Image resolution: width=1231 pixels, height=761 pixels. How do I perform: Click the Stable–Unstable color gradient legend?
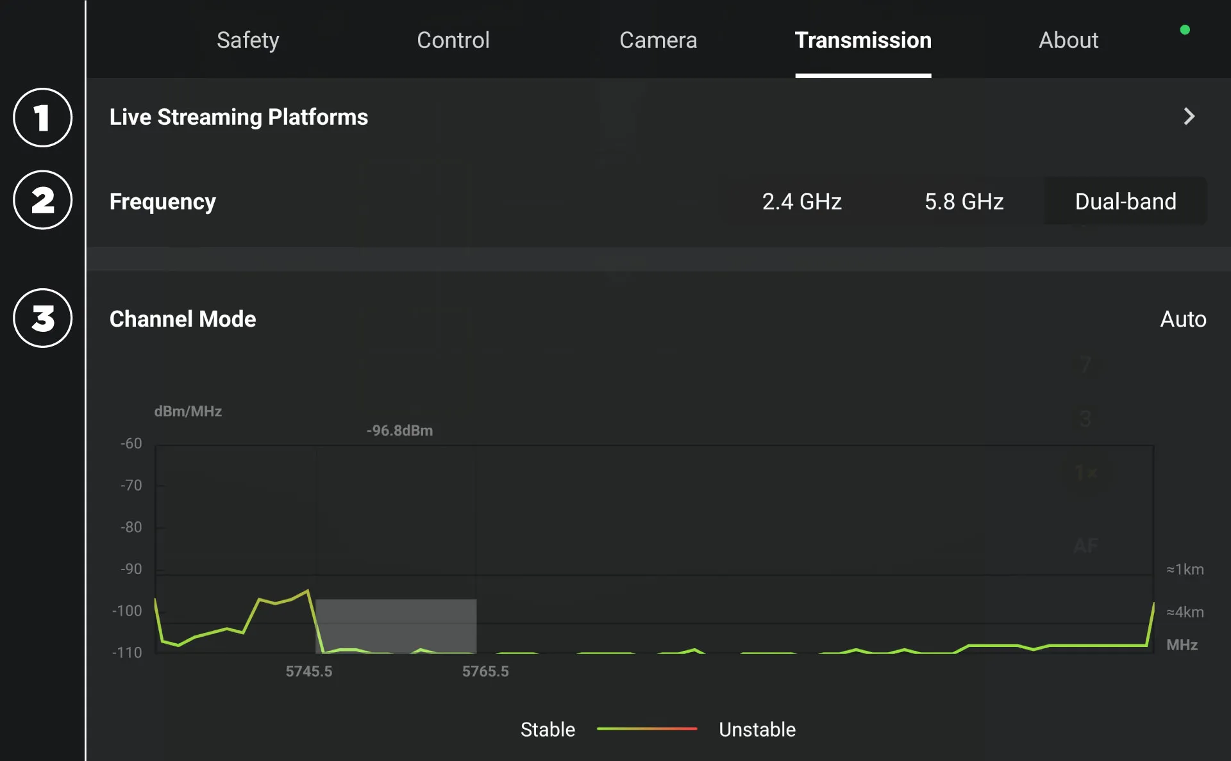coord(647,728)
